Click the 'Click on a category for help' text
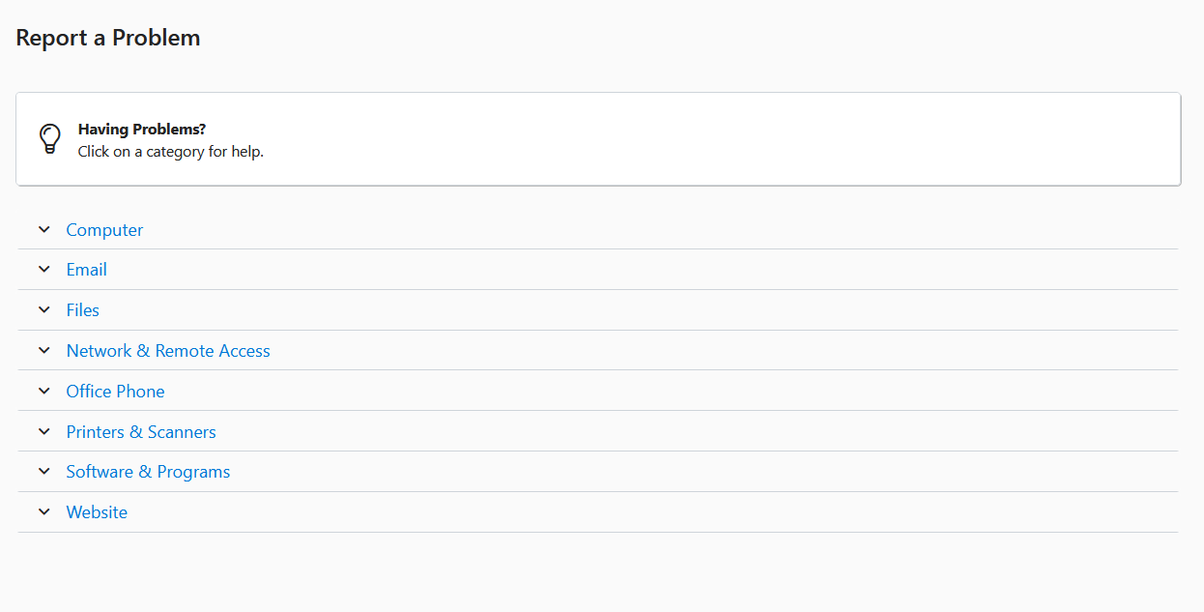 171,152
